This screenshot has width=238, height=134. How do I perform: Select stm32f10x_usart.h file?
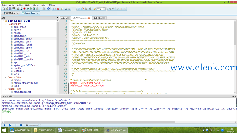[23, 59]
